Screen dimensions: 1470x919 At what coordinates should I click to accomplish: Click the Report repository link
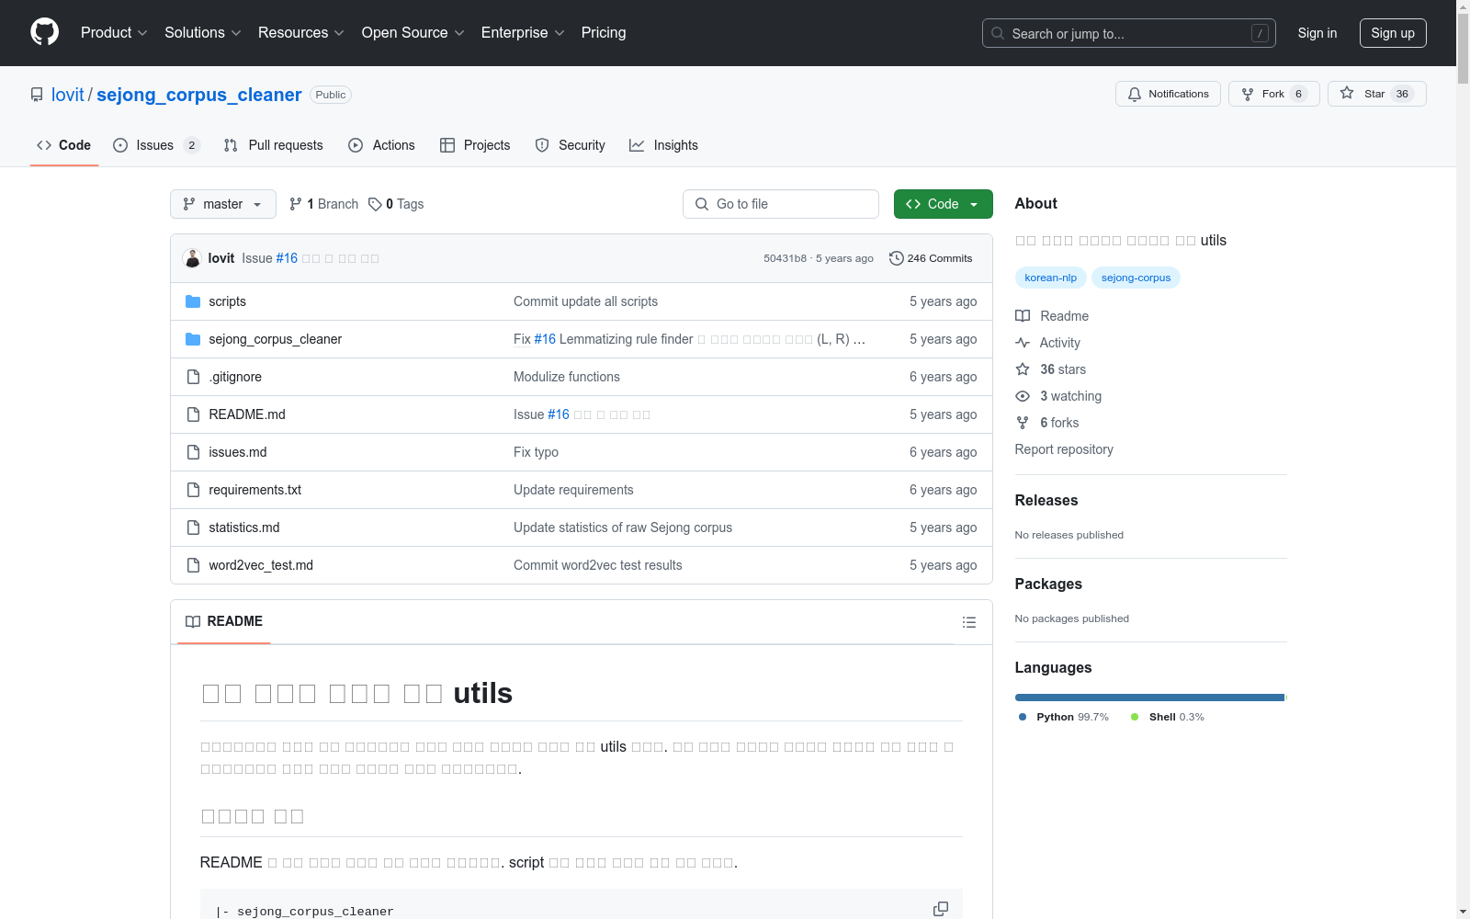pos(1064,449)
